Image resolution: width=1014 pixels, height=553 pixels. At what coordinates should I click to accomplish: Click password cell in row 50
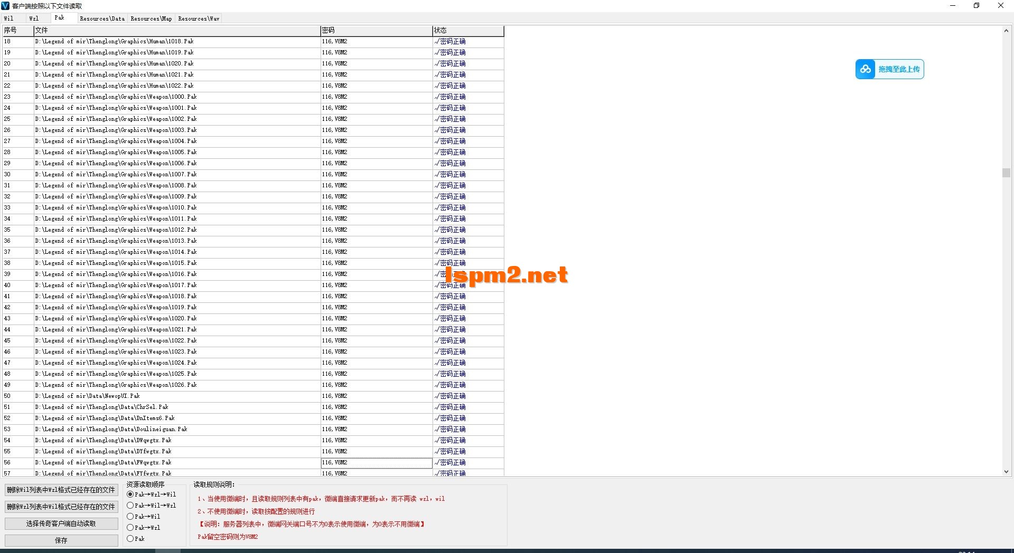coord(377,396)
